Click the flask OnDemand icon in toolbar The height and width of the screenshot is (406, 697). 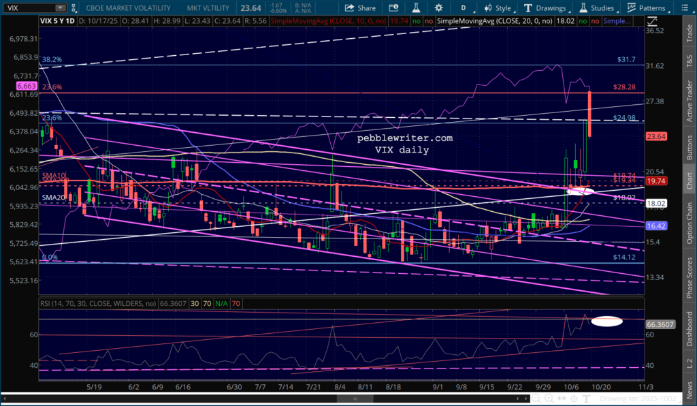[x=416, y=8]
